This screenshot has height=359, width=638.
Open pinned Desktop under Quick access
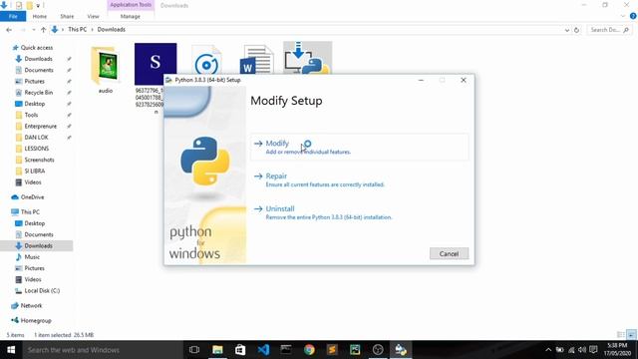click(35, 104)
